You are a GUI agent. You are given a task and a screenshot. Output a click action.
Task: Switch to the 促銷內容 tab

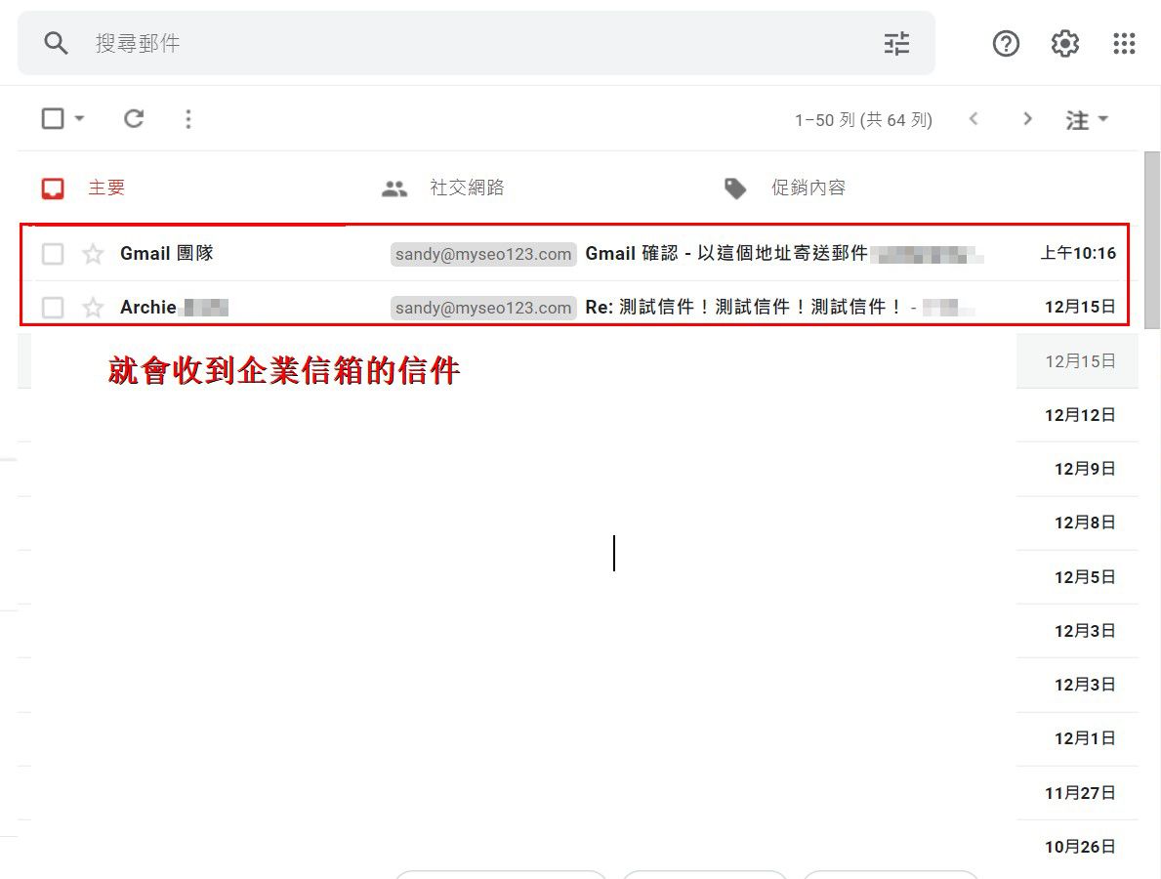coord(808,188)
